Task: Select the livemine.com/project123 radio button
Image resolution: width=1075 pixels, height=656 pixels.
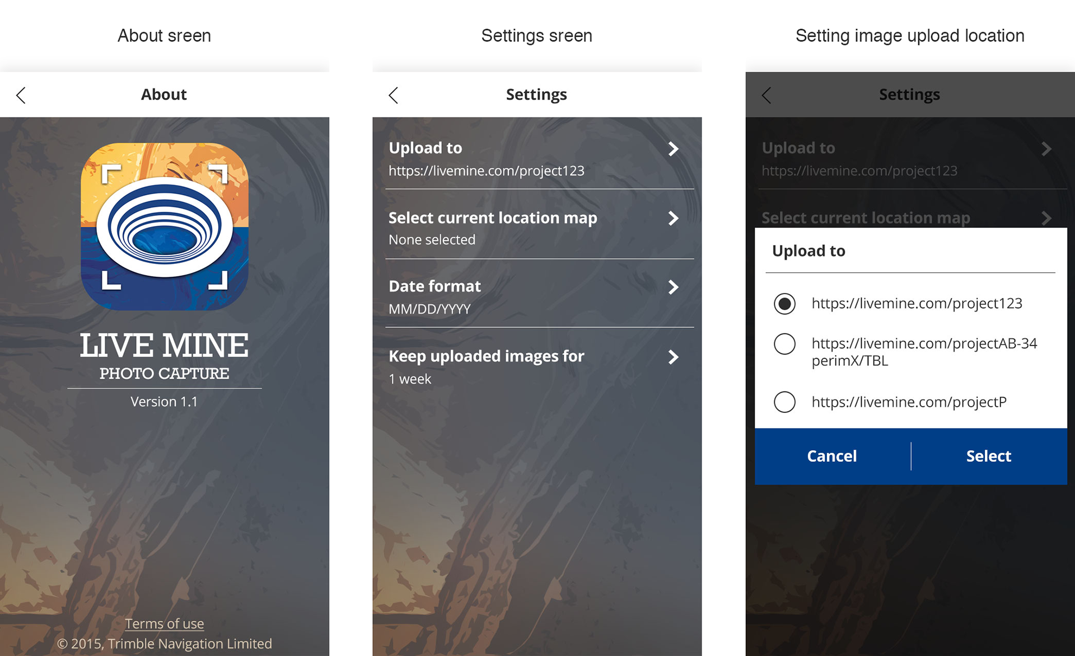Action: [784, 304]
